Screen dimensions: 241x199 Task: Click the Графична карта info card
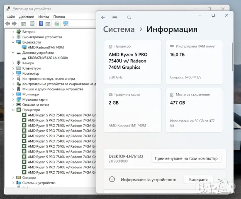[x=133, y=110]
